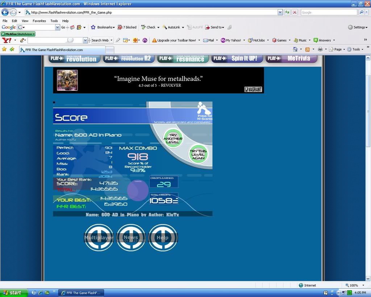
Task: Click the Yahoo Mail envelope icon
Action: point(205,40)
